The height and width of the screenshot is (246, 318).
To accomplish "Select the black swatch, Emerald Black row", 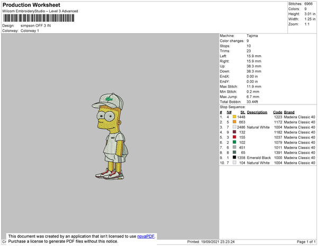I will click(x=234, y=157).
